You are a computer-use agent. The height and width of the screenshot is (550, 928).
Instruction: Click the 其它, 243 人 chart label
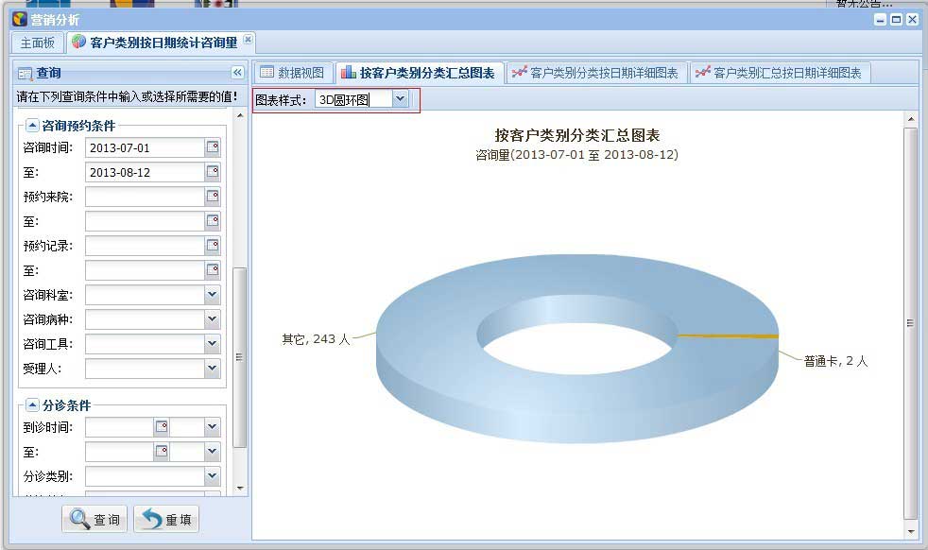(x=316, y=339)
